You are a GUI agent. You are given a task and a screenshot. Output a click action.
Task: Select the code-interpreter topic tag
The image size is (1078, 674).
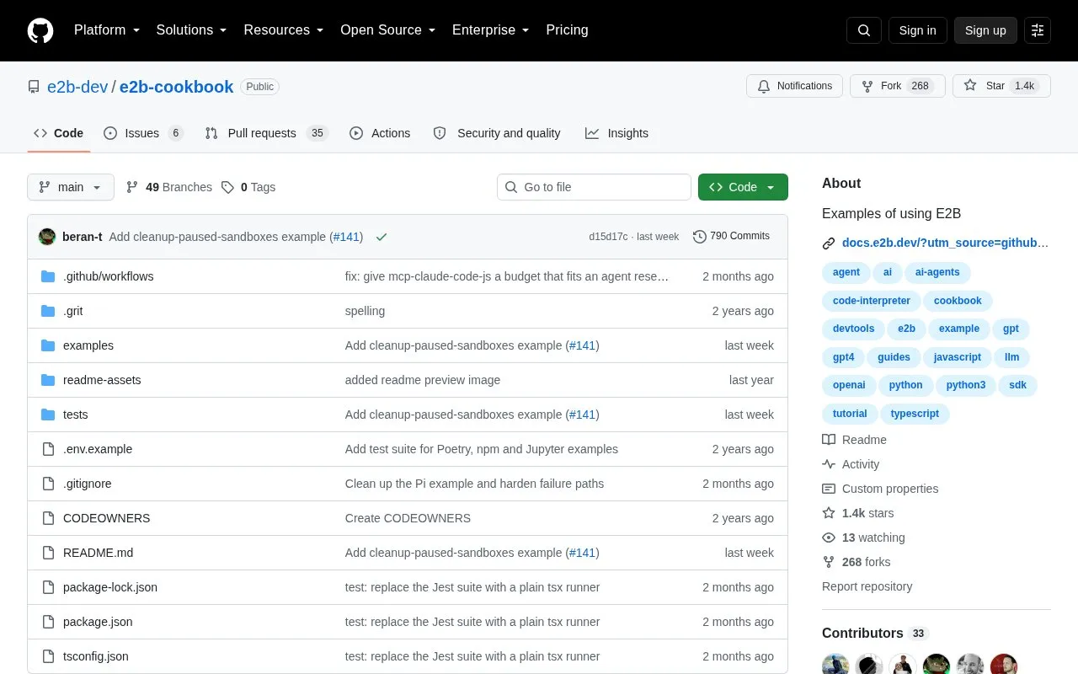[872, 301]
